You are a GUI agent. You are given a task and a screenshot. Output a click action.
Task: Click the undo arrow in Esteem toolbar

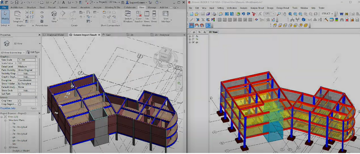coord(243,14)
